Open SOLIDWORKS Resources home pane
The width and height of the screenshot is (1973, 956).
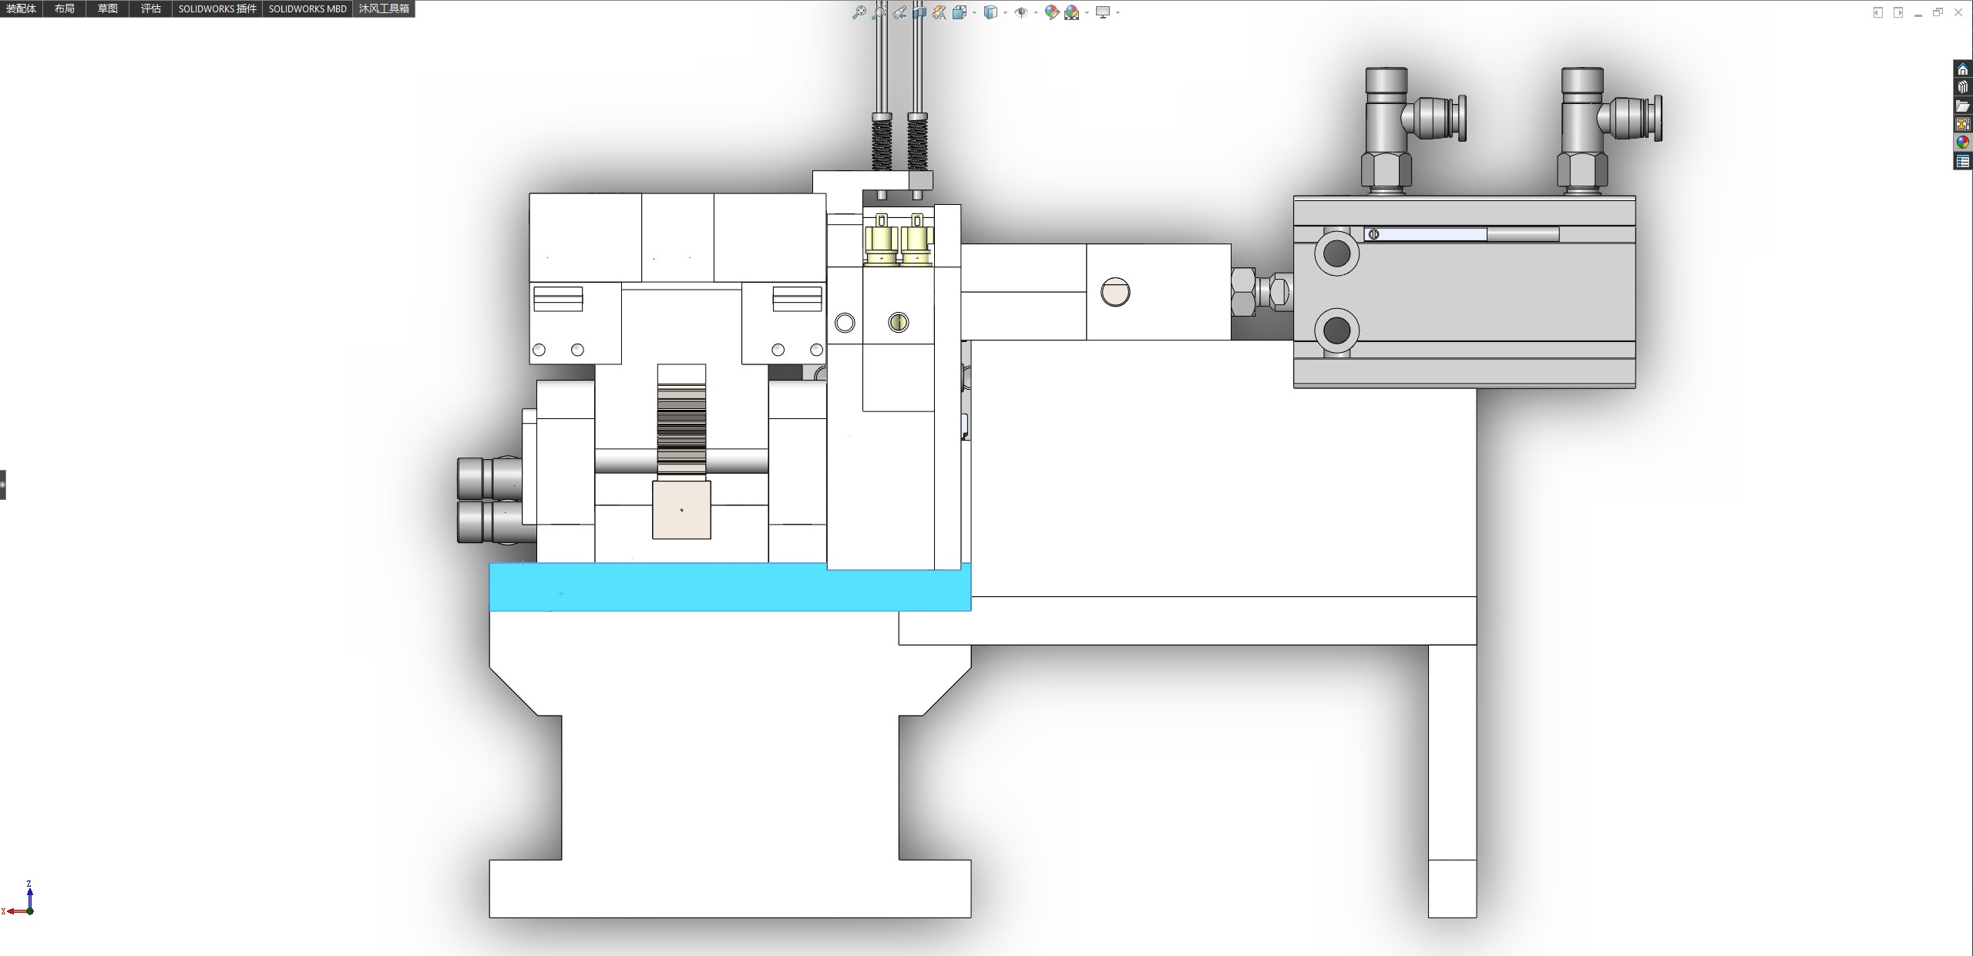click(1963, 69)
